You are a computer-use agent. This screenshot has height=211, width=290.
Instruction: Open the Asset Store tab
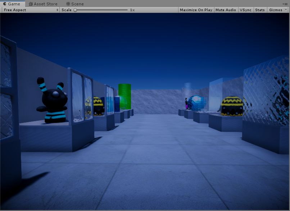[x=43, y=4]
